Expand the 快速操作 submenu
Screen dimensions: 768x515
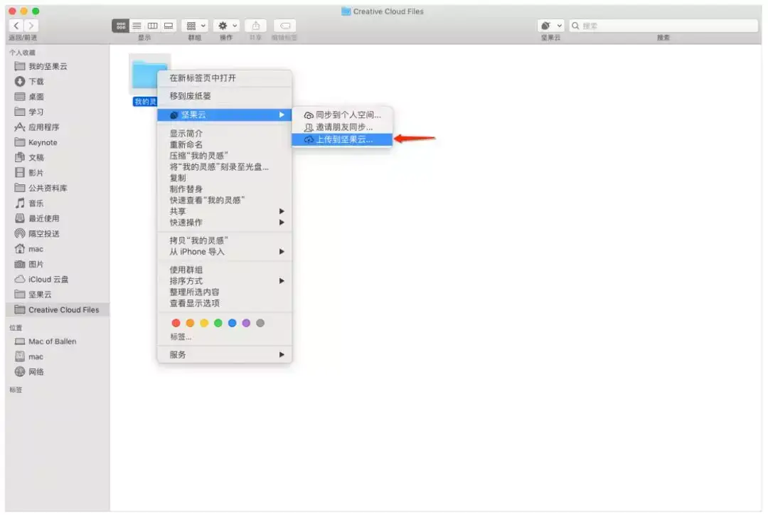pos(224,223)
